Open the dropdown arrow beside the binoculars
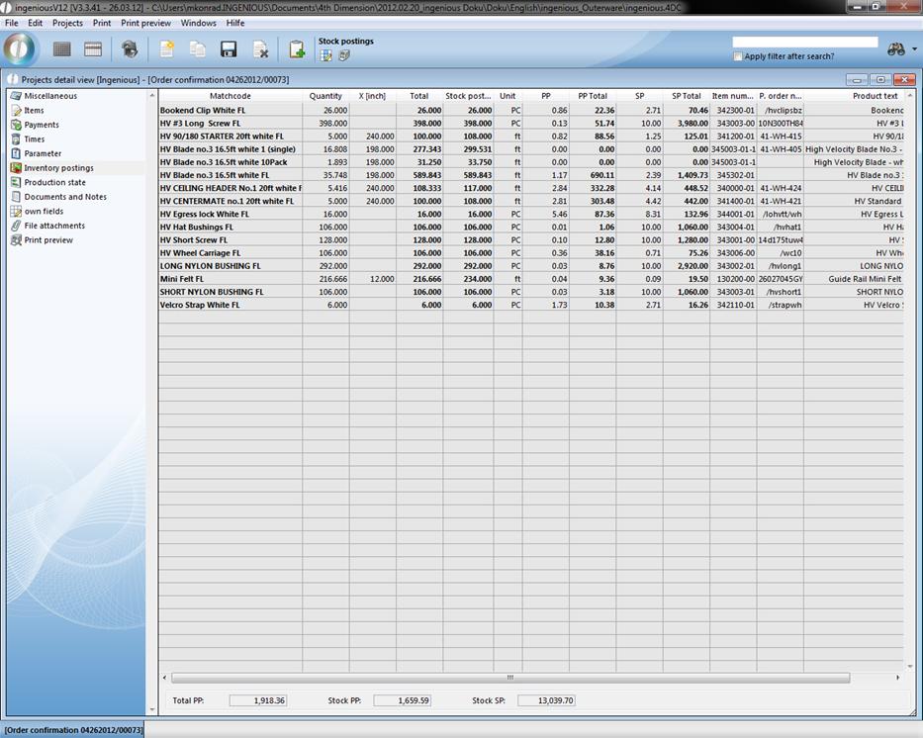Image resolution: width=923 pixels, height=738 pixels. pyautogui.click(x=914, y=49)
